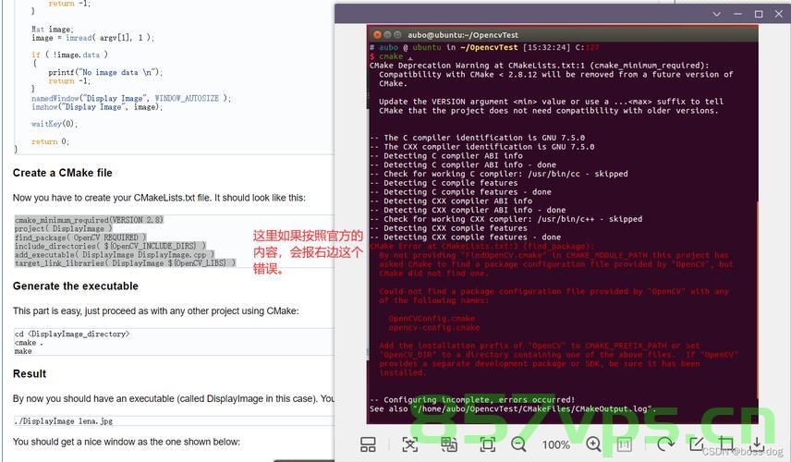Viewport: 791px width, 462px height.
Task: Click the 'This part is easy' paragraph
Action: click(x=156, y=311)
